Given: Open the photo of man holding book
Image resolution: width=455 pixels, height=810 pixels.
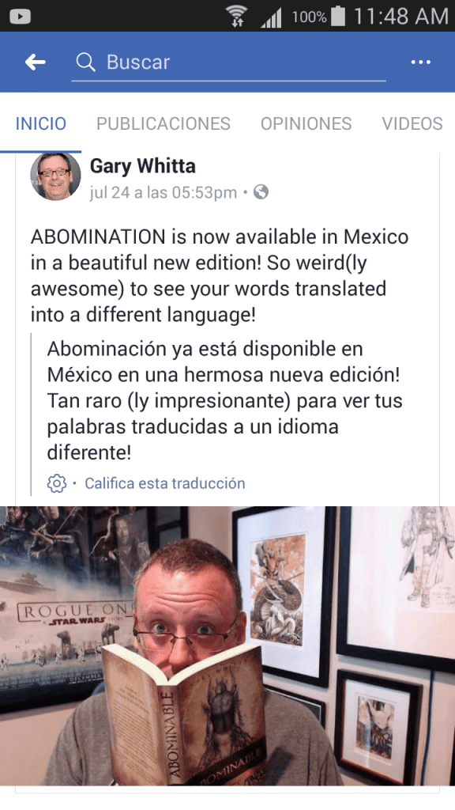Looking at the screenshot, I should 227,645.
